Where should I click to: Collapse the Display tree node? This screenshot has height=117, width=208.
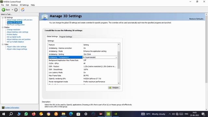[x=3, y=27]
